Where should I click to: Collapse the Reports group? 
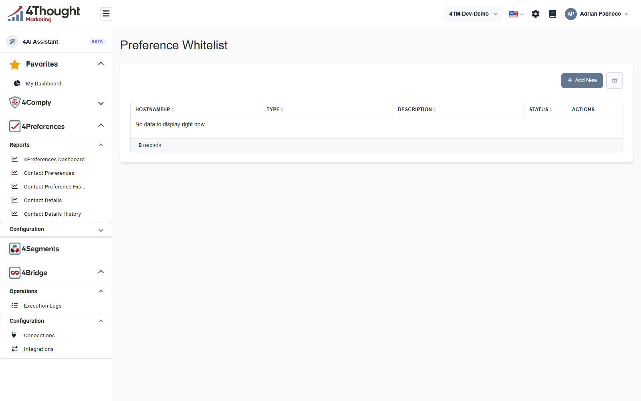101,145
